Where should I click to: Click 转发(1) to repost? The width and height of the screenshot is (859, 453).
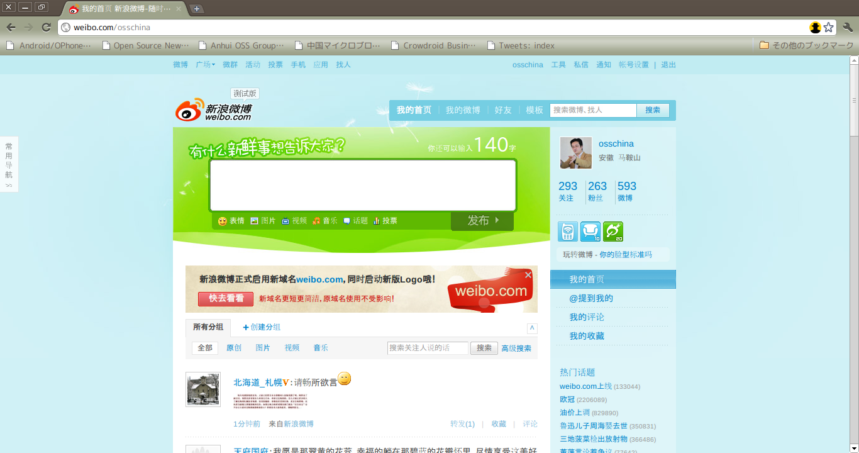click(463, 424)
